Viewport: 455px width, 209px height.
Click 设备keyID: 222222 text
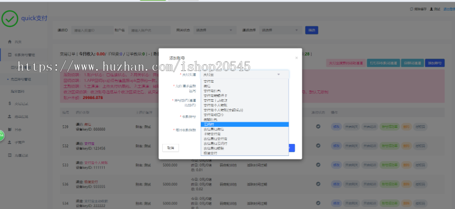(90, 205)
